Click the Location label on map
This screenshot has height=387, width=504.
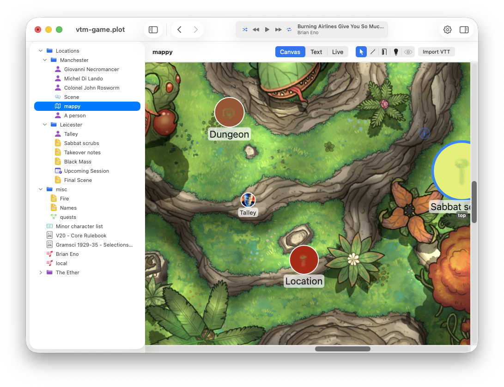tap(304, 281)
